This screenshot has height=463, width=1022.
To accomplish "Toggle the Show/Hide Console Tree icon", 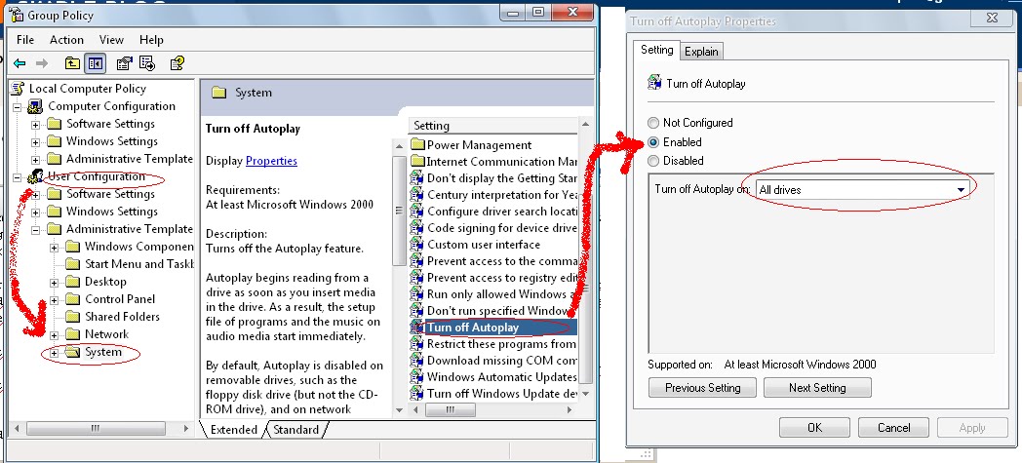I will click(x=96, y=63).
